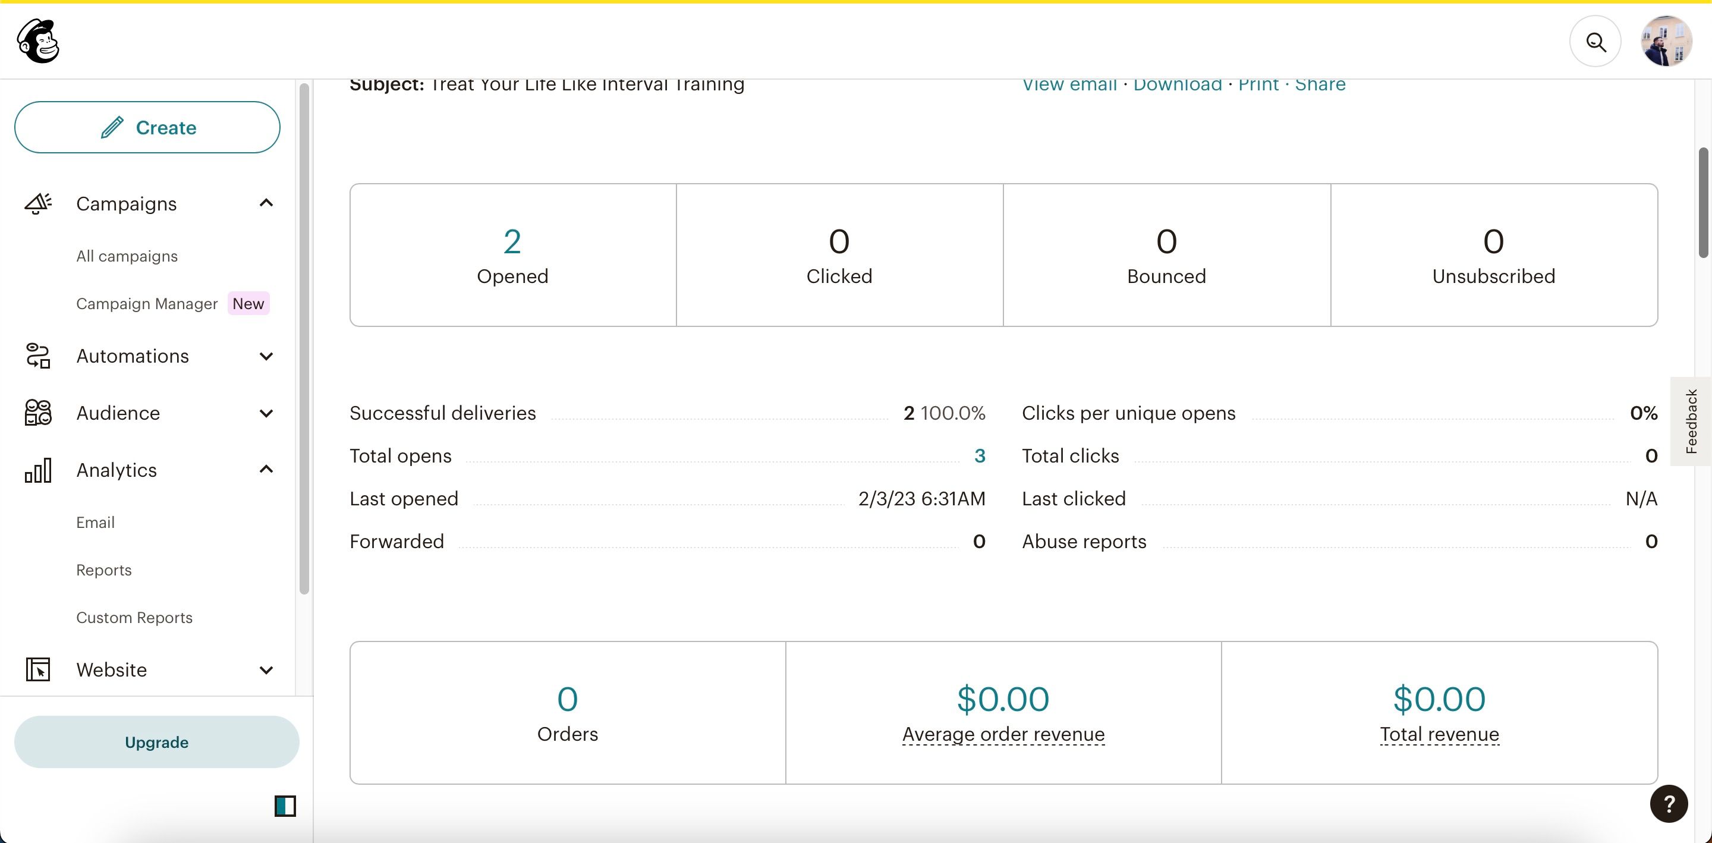Click the Create button
The height and width of the screenshot is (843, 1712).
tap(147, 127)
